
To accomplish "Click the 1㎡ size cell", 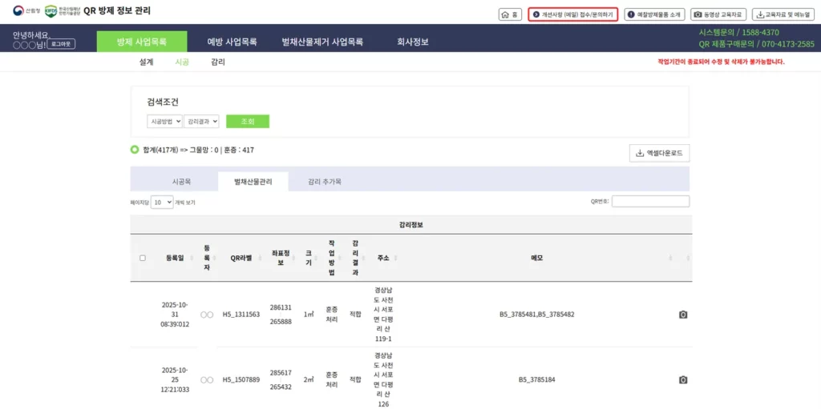I will click(x=309, y=315).
